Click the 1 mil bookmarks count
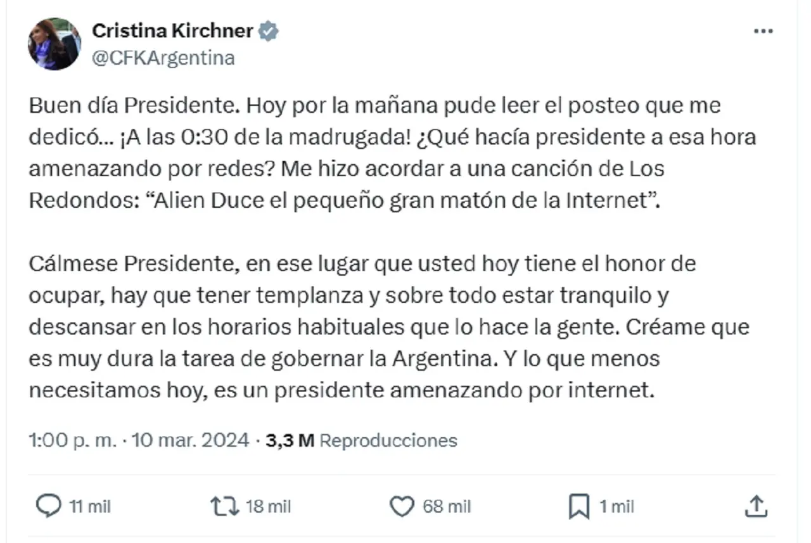 [x=616, y=506]
